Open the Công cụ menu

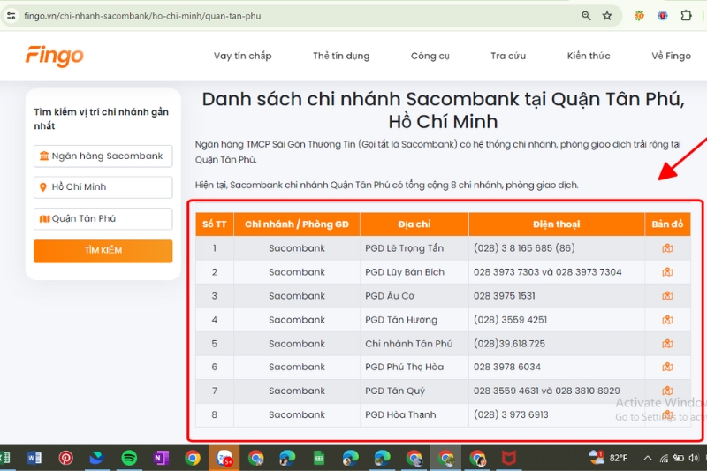(430, 56)
